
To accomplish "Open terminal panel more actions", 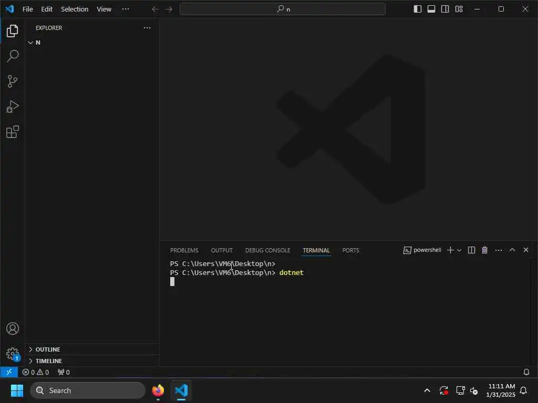I will pos(499,250).
